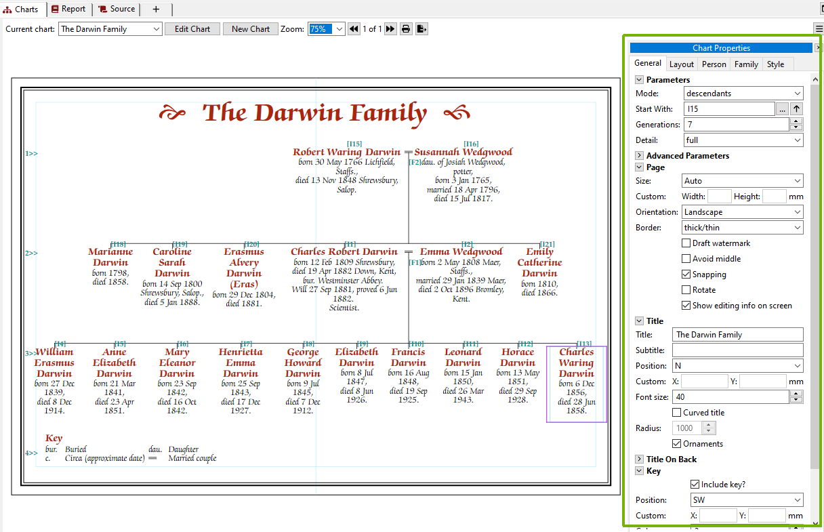
Task: Open the Mode dropdown showing descendants
Action: click(743, 94)
